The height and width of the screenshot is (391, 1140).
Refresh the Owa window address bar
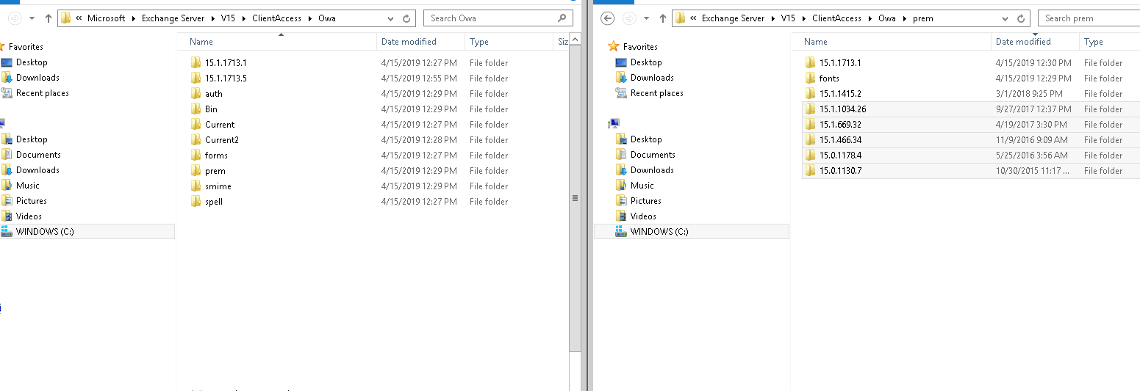point(406,18)
